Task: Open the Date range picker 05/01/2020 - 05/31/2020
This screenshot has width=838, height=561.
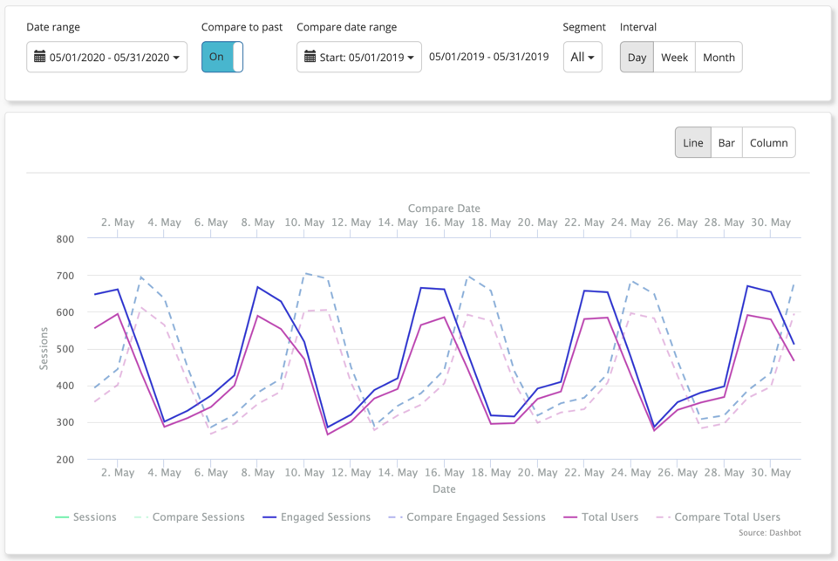Action: (x=107, y=57)
